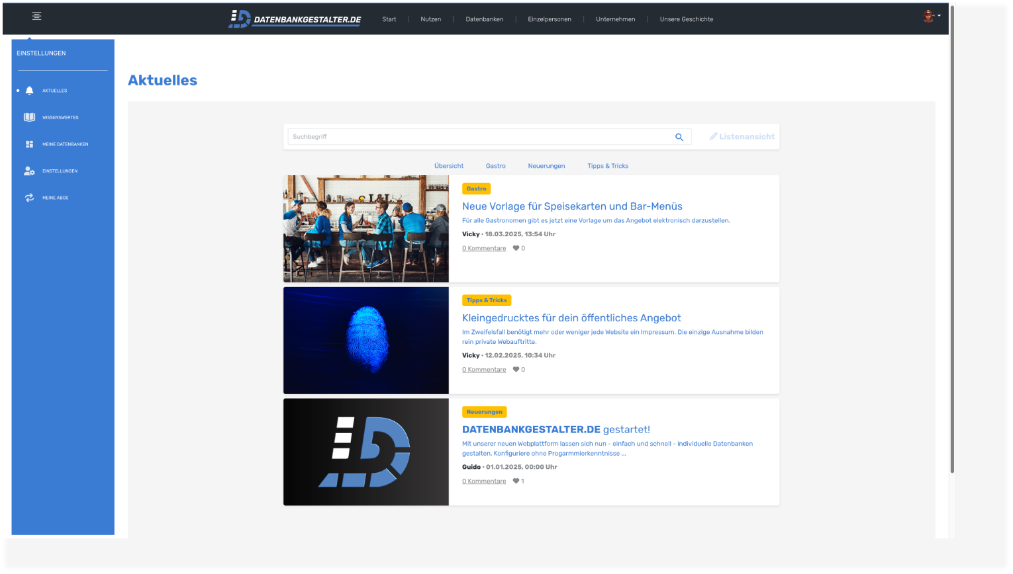
Task: Like the Speisekarten article with the heart icon
Action: pos(516,249)
